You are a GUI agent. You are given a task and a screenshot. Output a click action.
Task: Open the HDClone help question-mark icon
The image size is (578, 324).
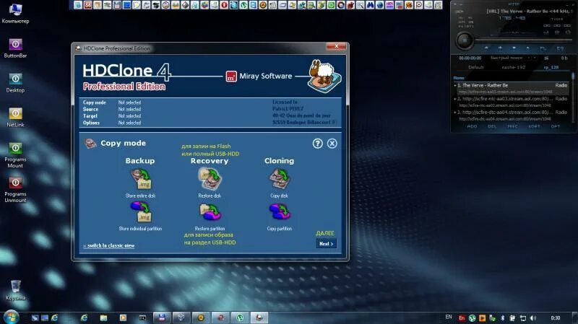(x=318, y=144)
